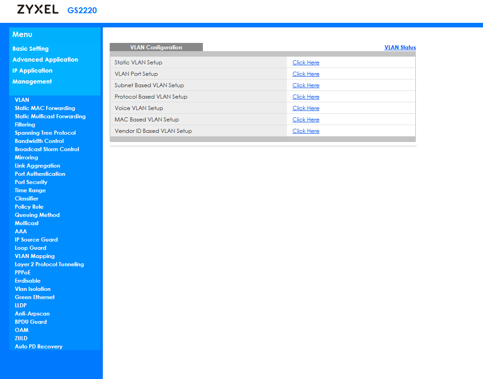This screenshot has width=483, height=379.
Task: Click the MAC Based VLAN Setup label
Action: pyautogui.click(x=147, y=120)
